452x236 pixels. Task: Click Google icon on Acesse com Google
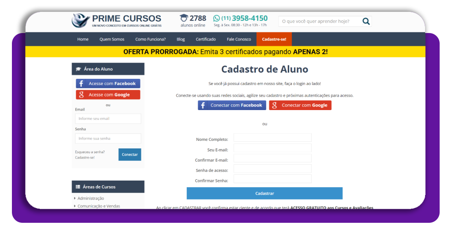(x=81, y=95)
